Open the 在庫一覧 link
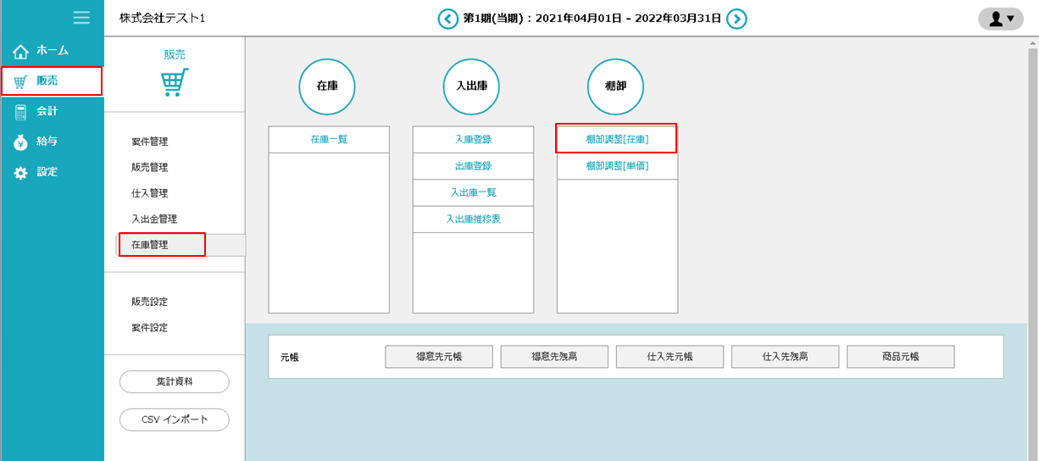 [x=329, y=140]
